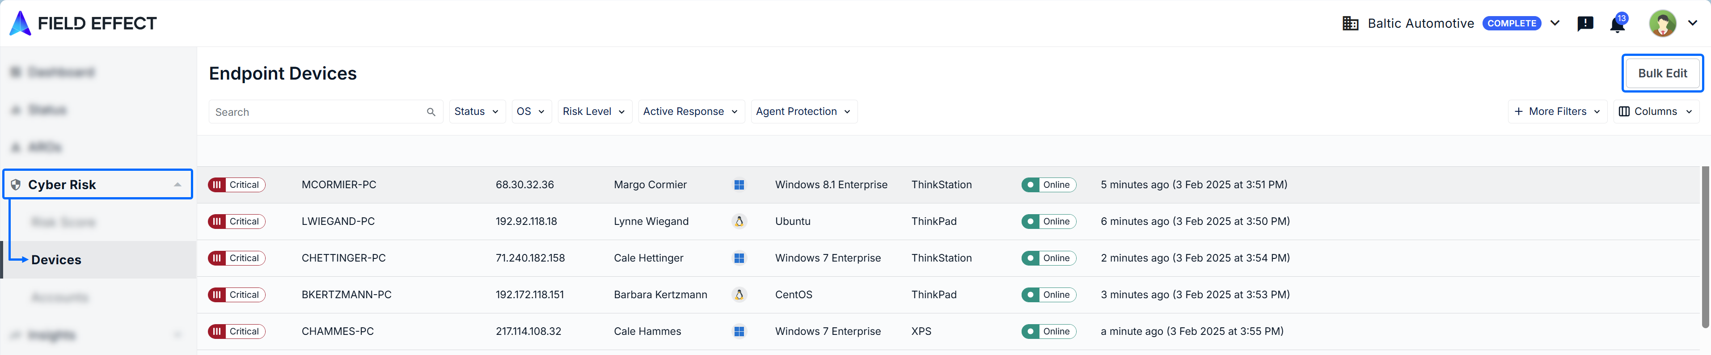This screenshot has height=355, width=1711.
Task: Click the Windows icon for MCORMIER-PC
Action: (x=739, y=185)
